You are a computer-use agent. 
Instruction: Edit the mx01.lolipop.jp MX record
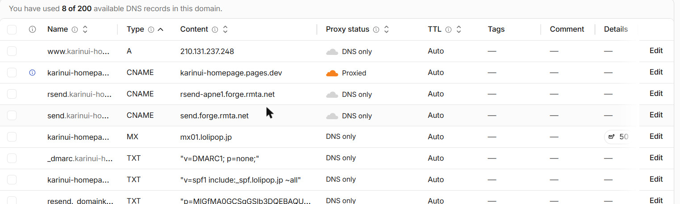tap(656, 137)
